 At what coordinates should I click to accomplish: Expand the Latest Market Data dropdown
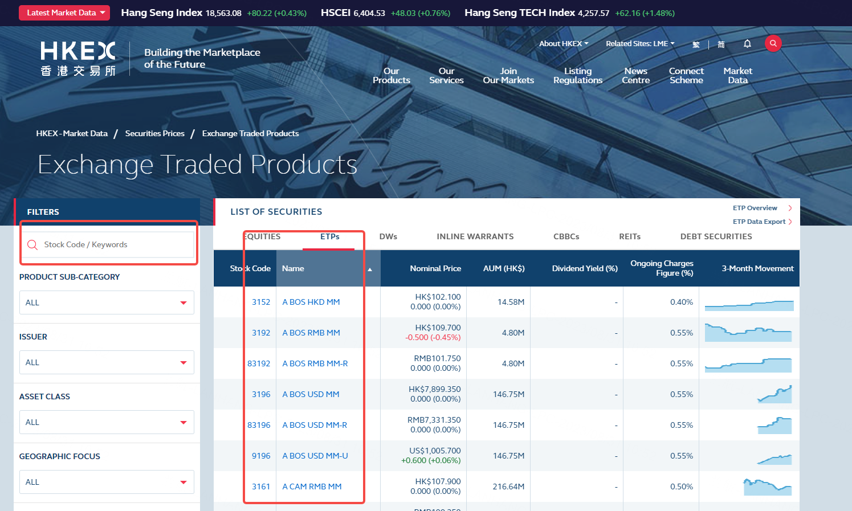64,13
